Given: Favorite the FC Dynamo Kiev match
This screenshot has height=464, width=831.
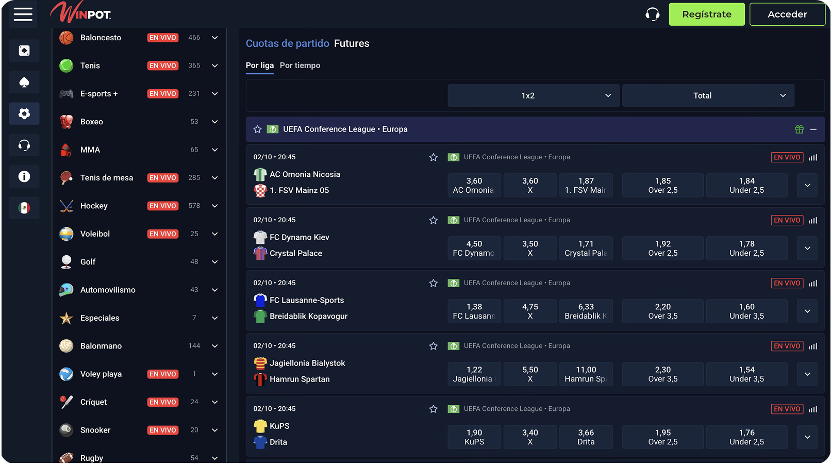Looking at the screenshot, I should coord(433,220).
